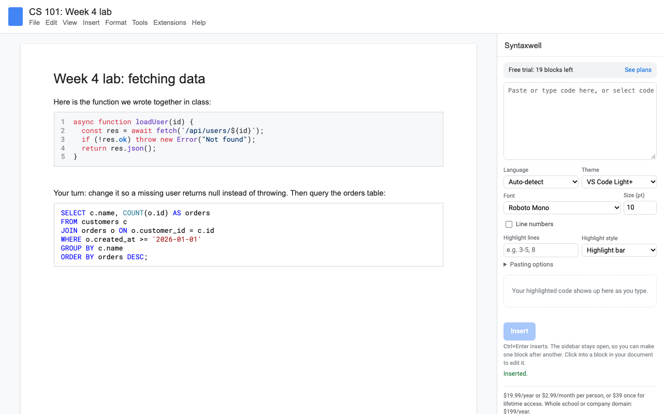Open the Edit menu

coord(51,23)
